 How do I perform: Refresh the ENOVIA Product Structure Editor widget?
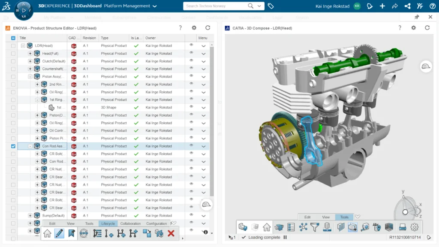tap(208, 28)
